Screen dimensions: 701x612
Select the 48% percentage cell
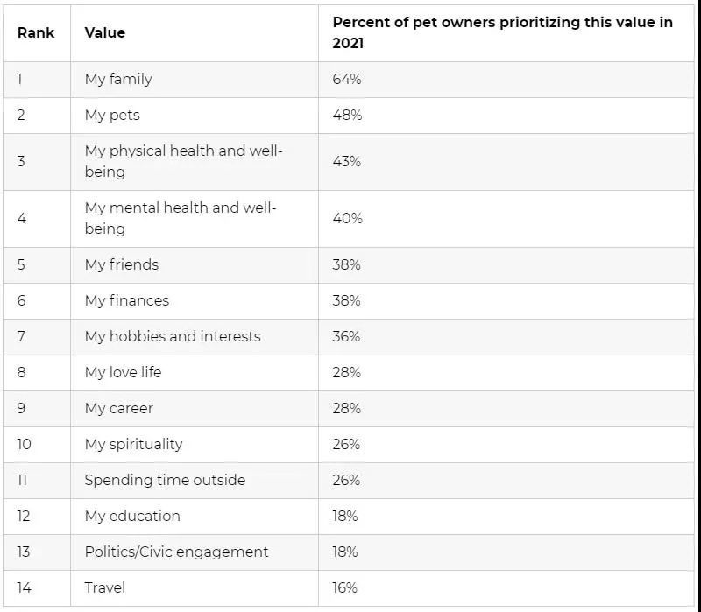pyautogui.click(x=347, y=115)
